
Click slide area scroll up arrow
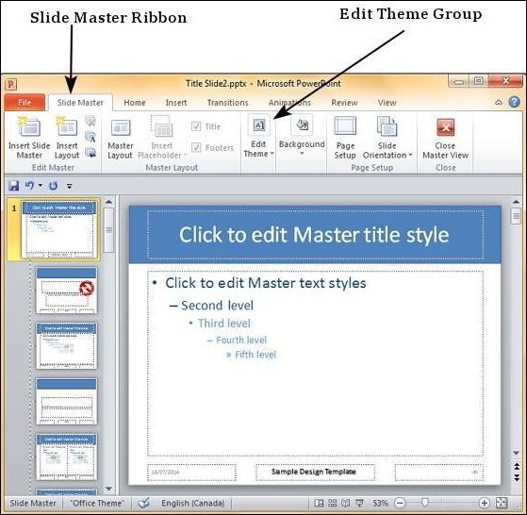tap(516, 201)
